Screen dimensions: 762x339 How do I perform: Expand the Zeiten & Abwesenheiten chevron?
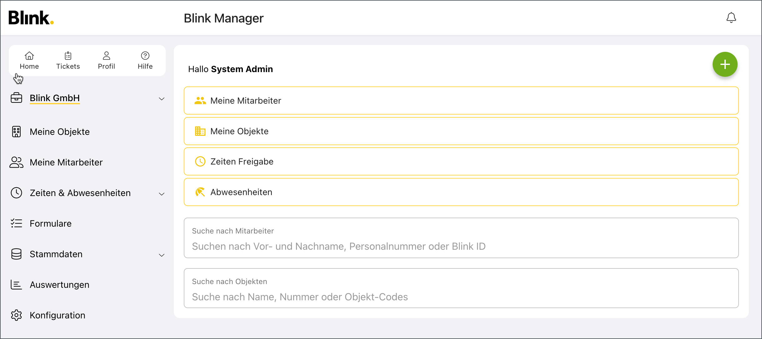[162, 194]
